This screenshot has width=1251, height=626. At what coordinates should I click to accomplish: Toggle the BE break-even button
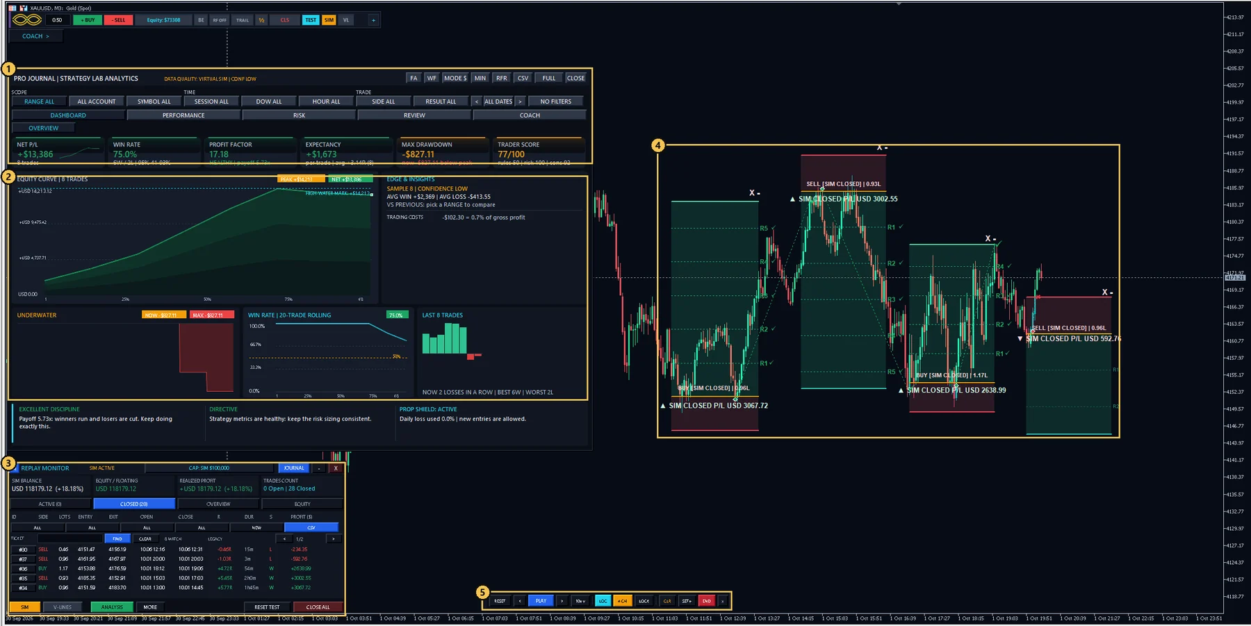coord(201,20)
